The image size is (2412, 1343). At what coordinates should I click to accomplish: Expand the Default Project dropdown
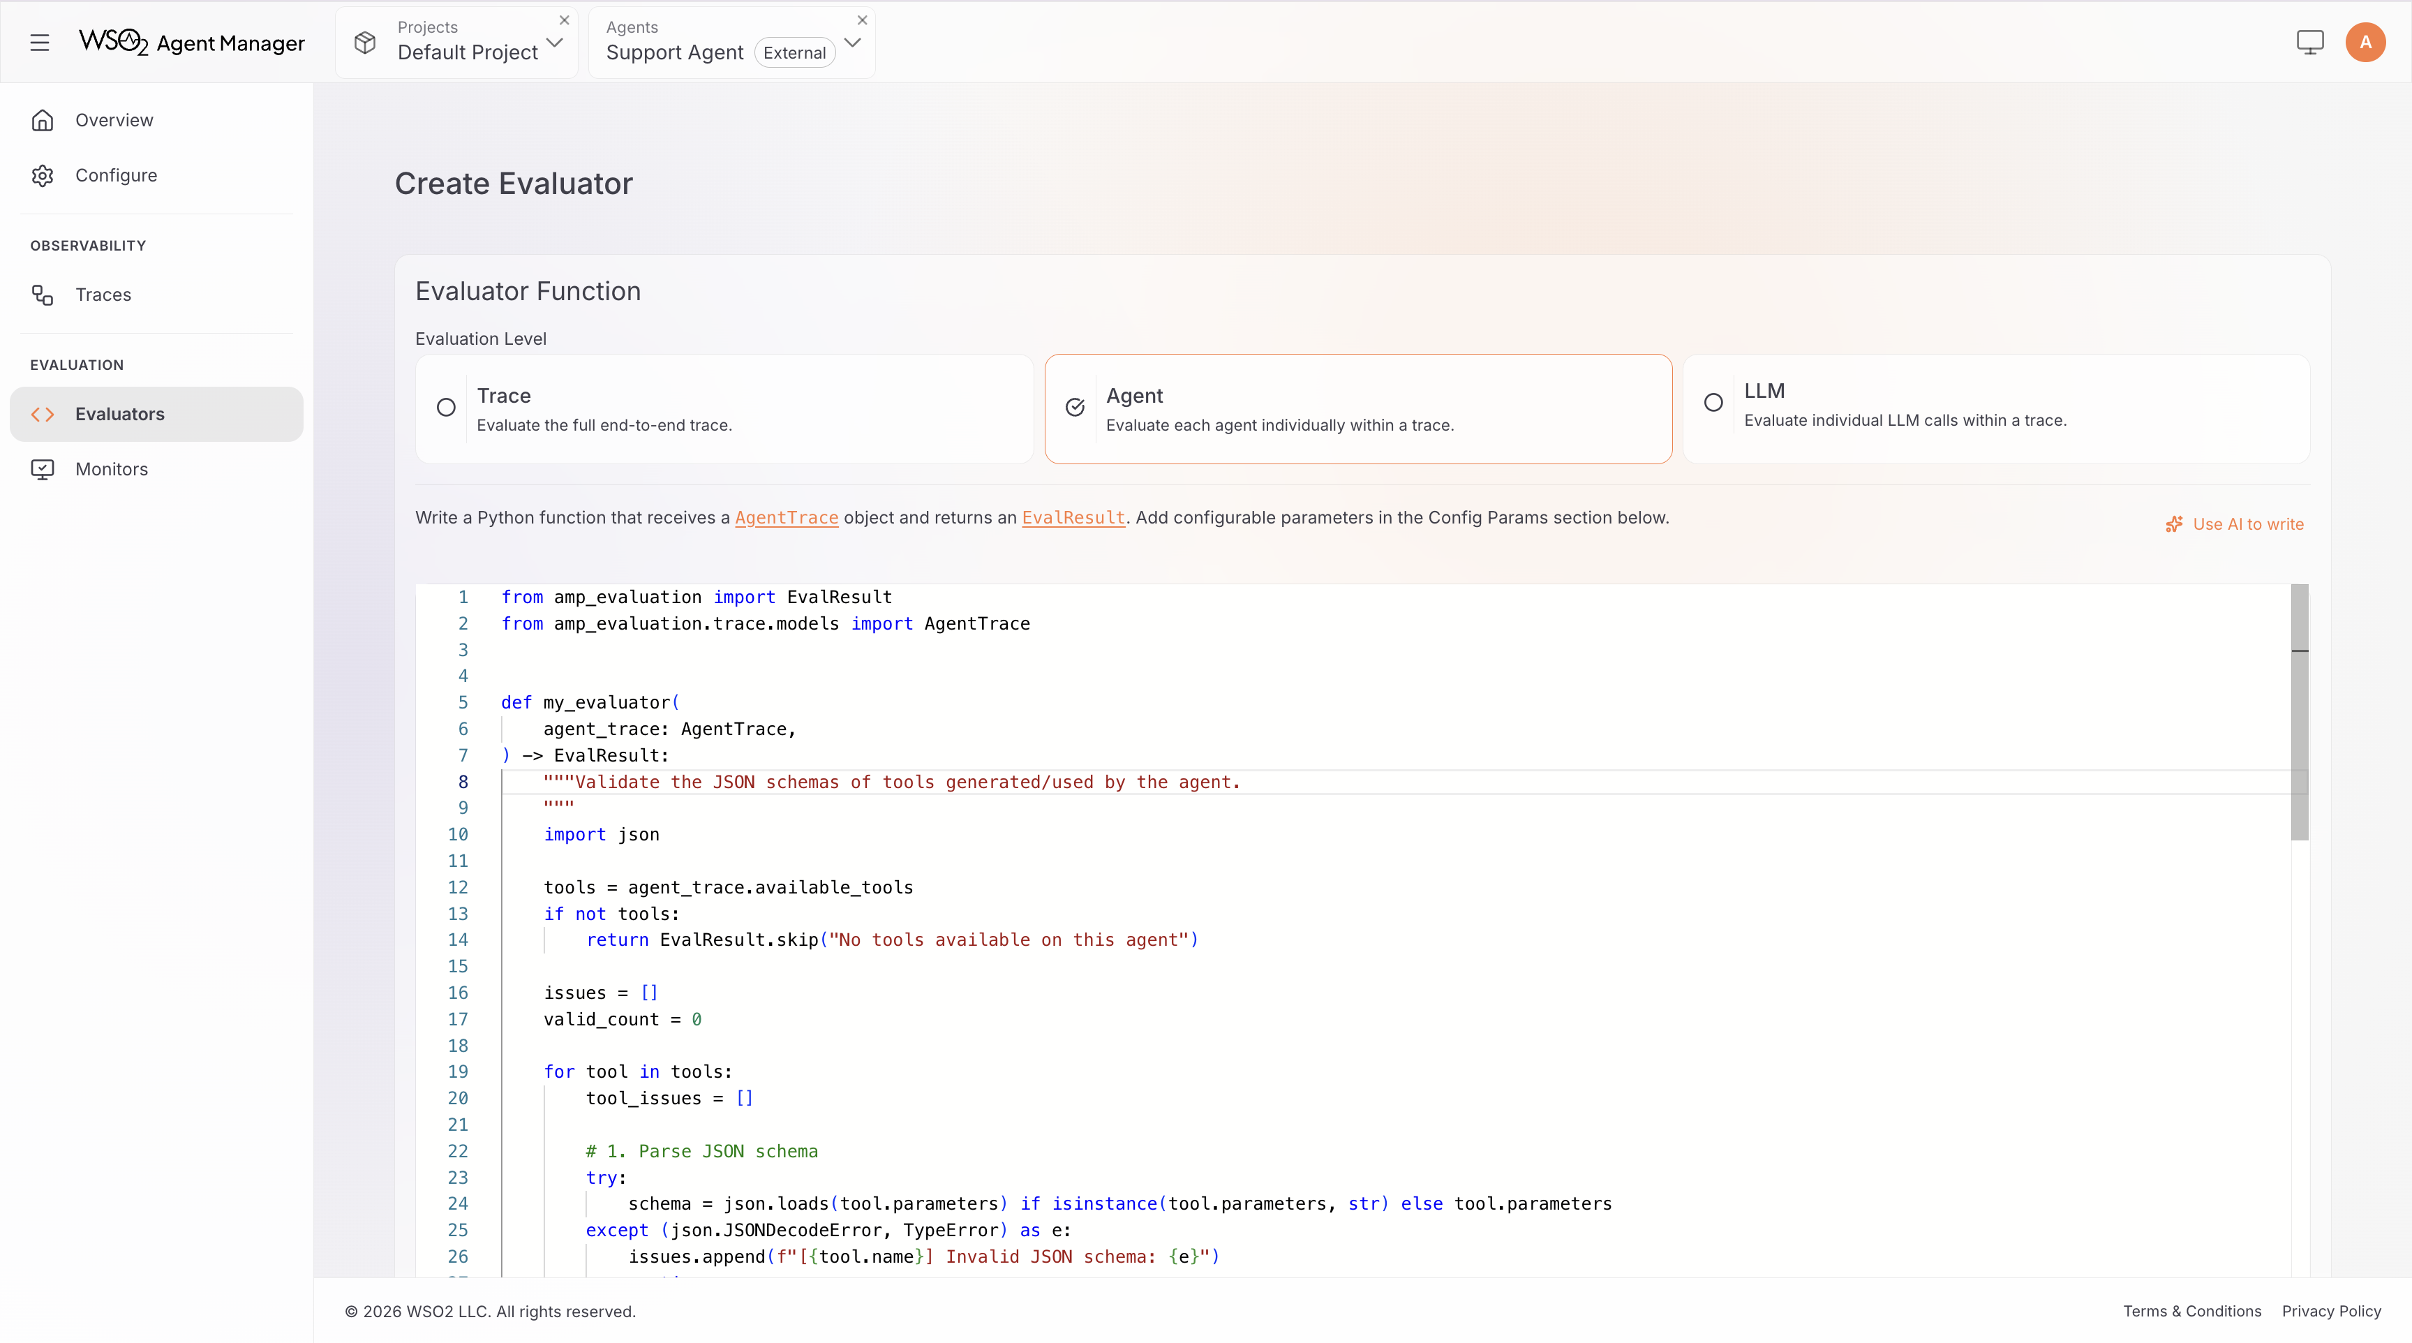554,42
